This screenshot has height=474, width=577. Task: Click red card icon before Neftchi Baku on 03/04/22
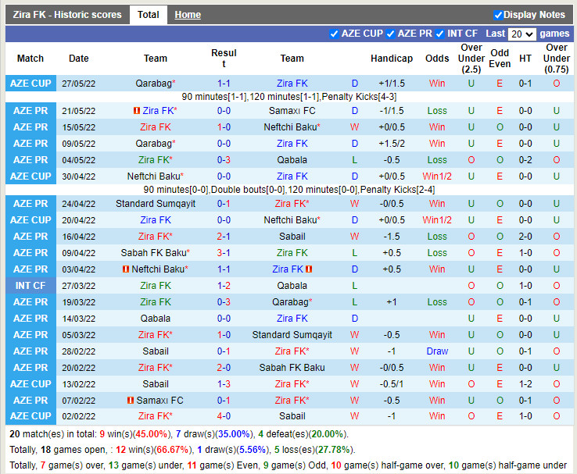127,269
